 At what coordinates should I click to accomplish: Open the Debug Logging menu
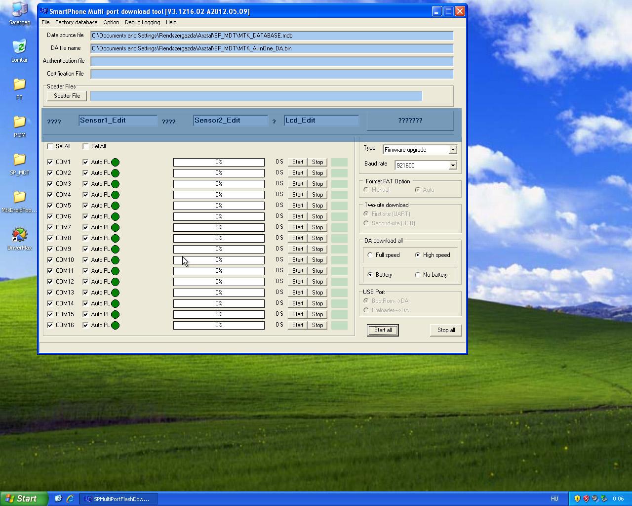coord(142,22)
